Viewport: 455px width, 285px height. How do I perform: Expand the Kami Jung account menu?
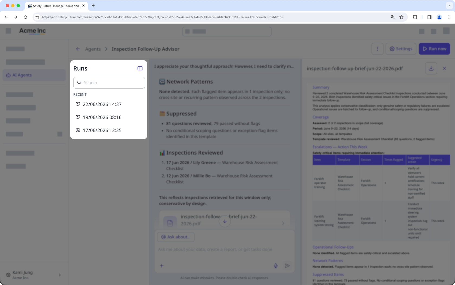pyautogui.click(x=60, y=275)
